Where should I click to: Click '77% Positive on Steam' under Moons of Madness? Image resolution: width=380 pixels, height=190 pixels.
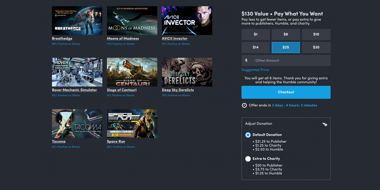tap(121, 44)
